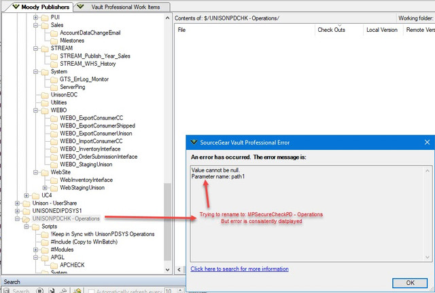
Task: Click the GTS_ErrLog_Monitor folder icon
Action: click(x=54, y=80)
